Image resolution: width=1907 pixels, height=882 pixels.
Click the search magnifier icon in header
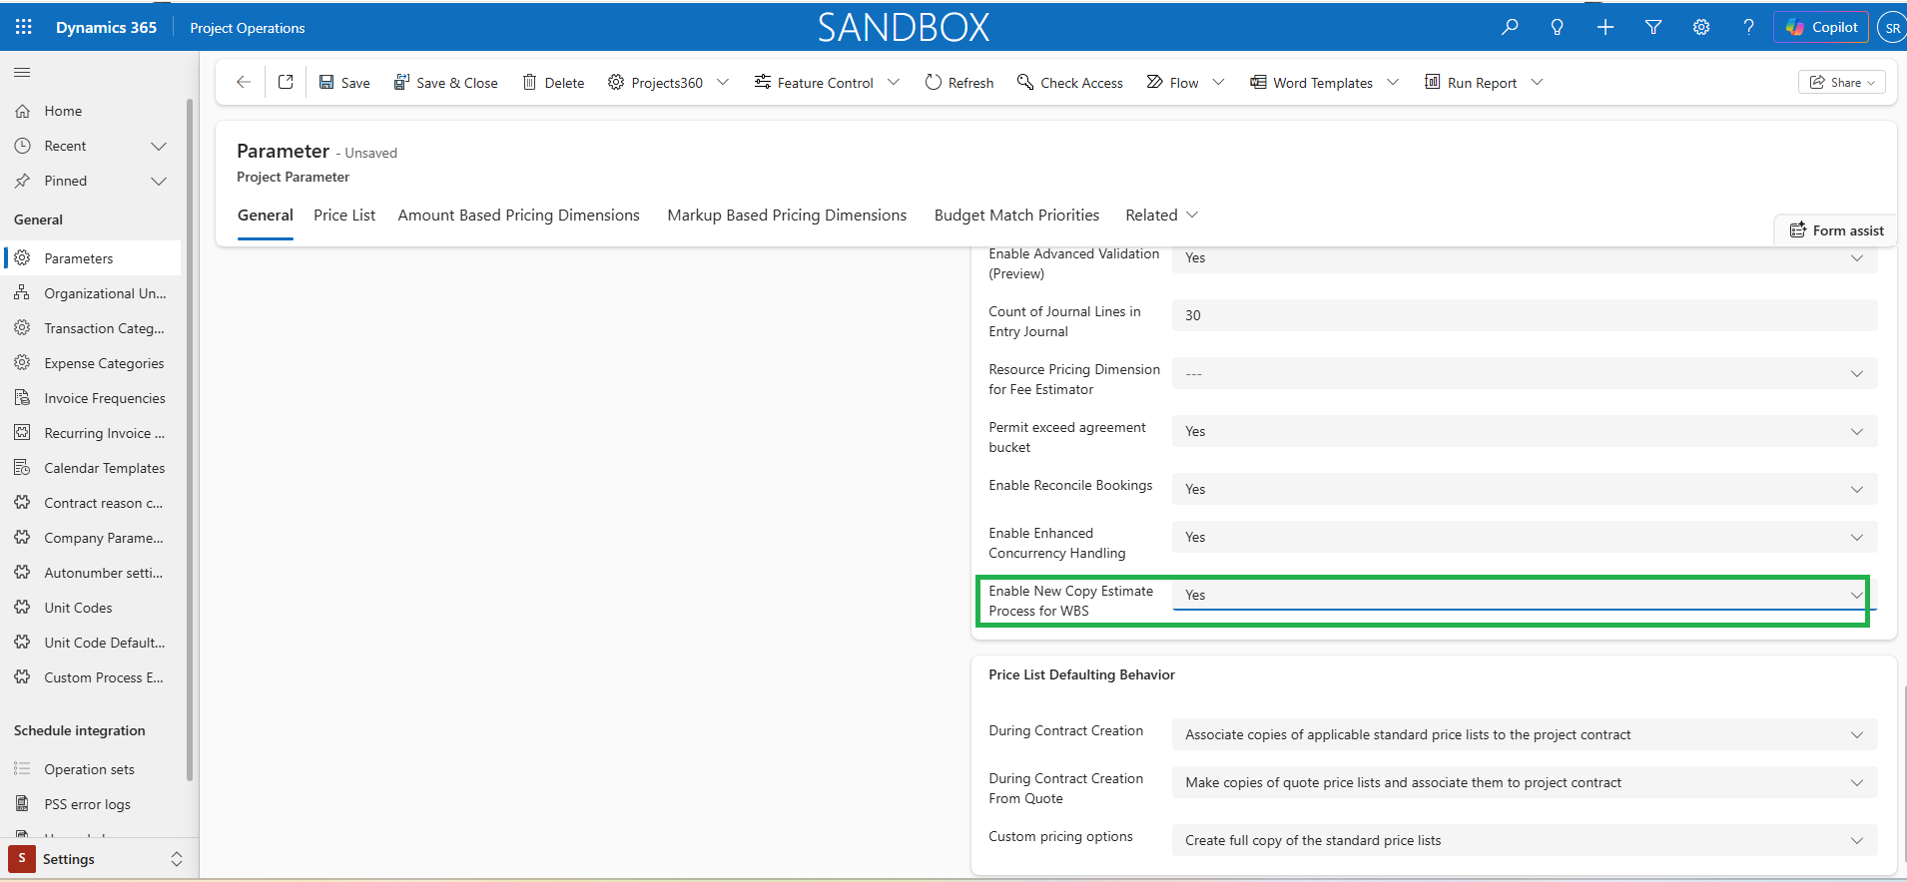click(x=1510, y=27)
